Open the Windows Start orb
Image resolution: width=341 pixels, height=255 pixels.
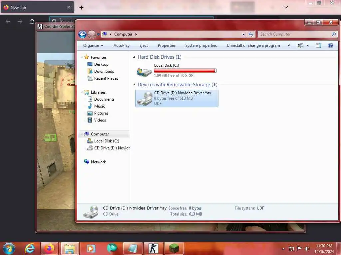[9, 248]
